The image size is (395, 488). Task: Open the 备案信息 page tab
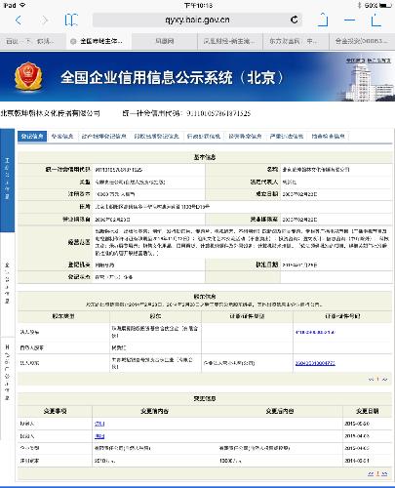62,137
